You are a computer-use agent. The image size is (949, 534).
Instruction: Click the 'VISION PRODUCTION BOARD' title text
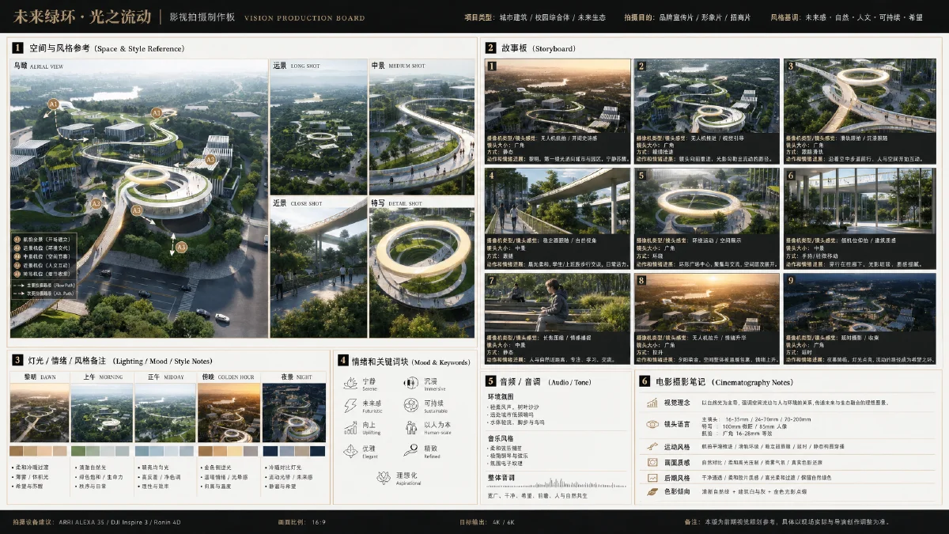coord(304,17)
